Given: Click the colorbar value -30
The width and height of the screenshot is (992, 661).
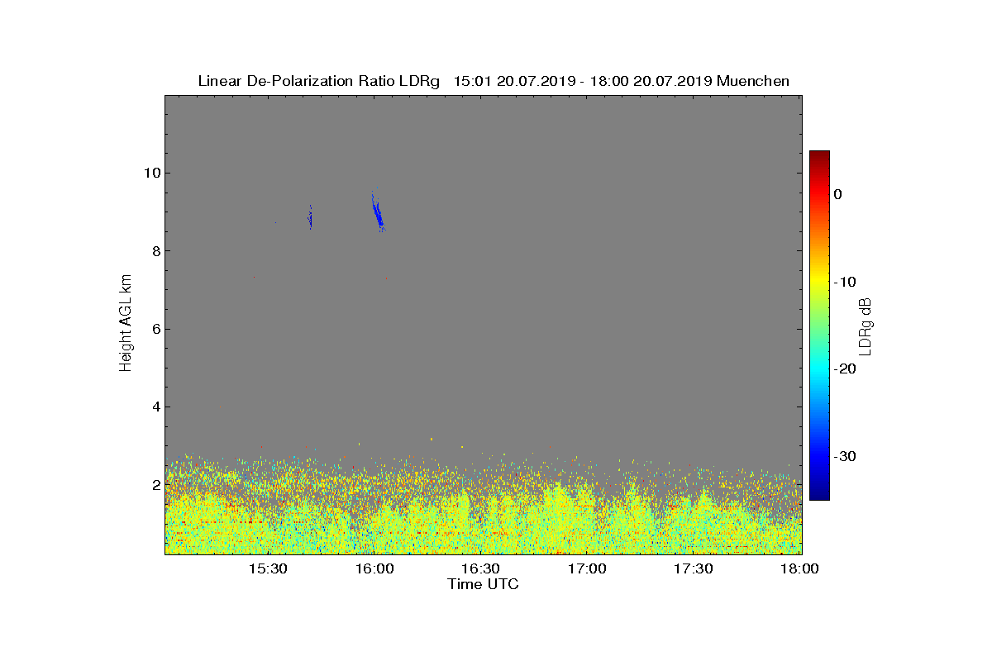Looking at the screenshot, I should 844,457.
